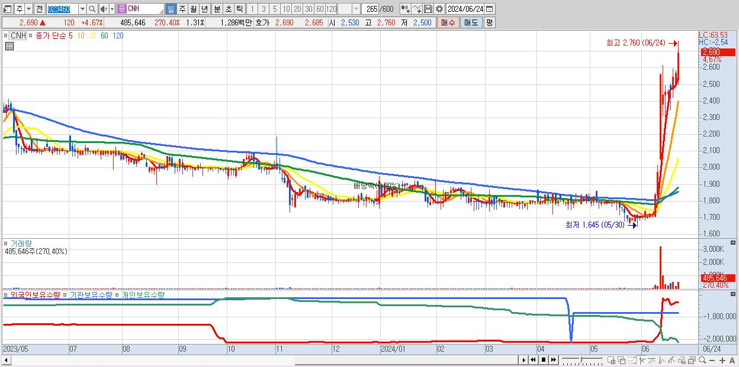Switch to the 초 second period
The image size is (739, 367).
228,9
